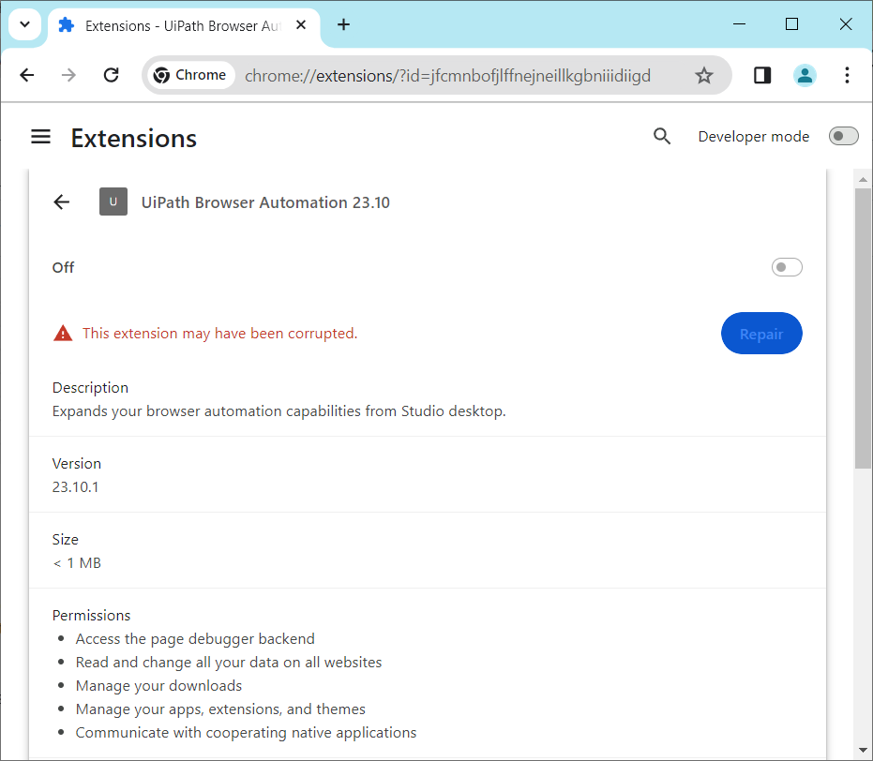
Task: Expand the tab search dropdown chevron
Action: coord(25,25)
